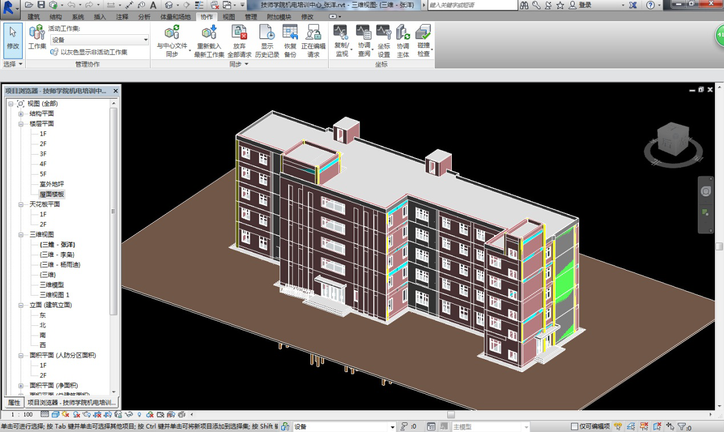This screenshot has width=724, height=432.
Task: Click the horizontal scrollbar thumb below the view
Action: coord(451,415)
